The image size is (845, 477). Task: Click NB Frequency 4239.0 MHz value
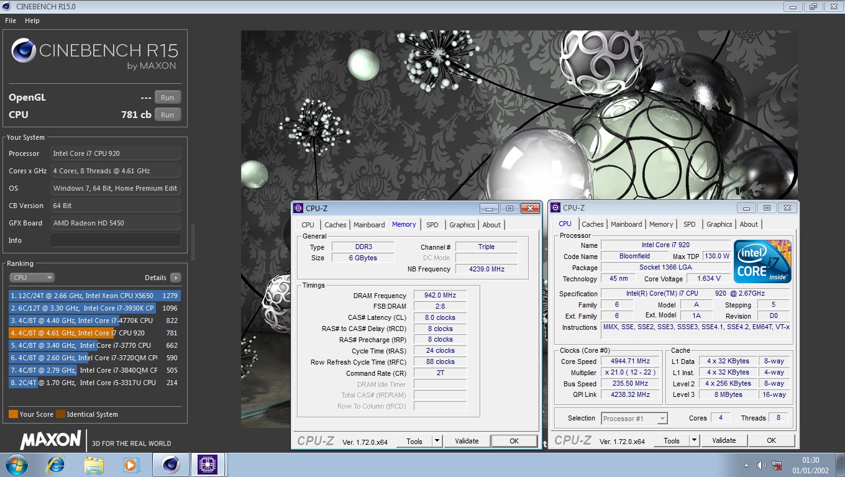coord(486,269)
